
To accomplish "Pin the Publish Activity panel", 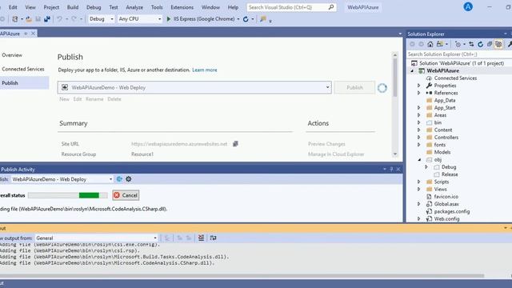I will (x=391, y=169).
